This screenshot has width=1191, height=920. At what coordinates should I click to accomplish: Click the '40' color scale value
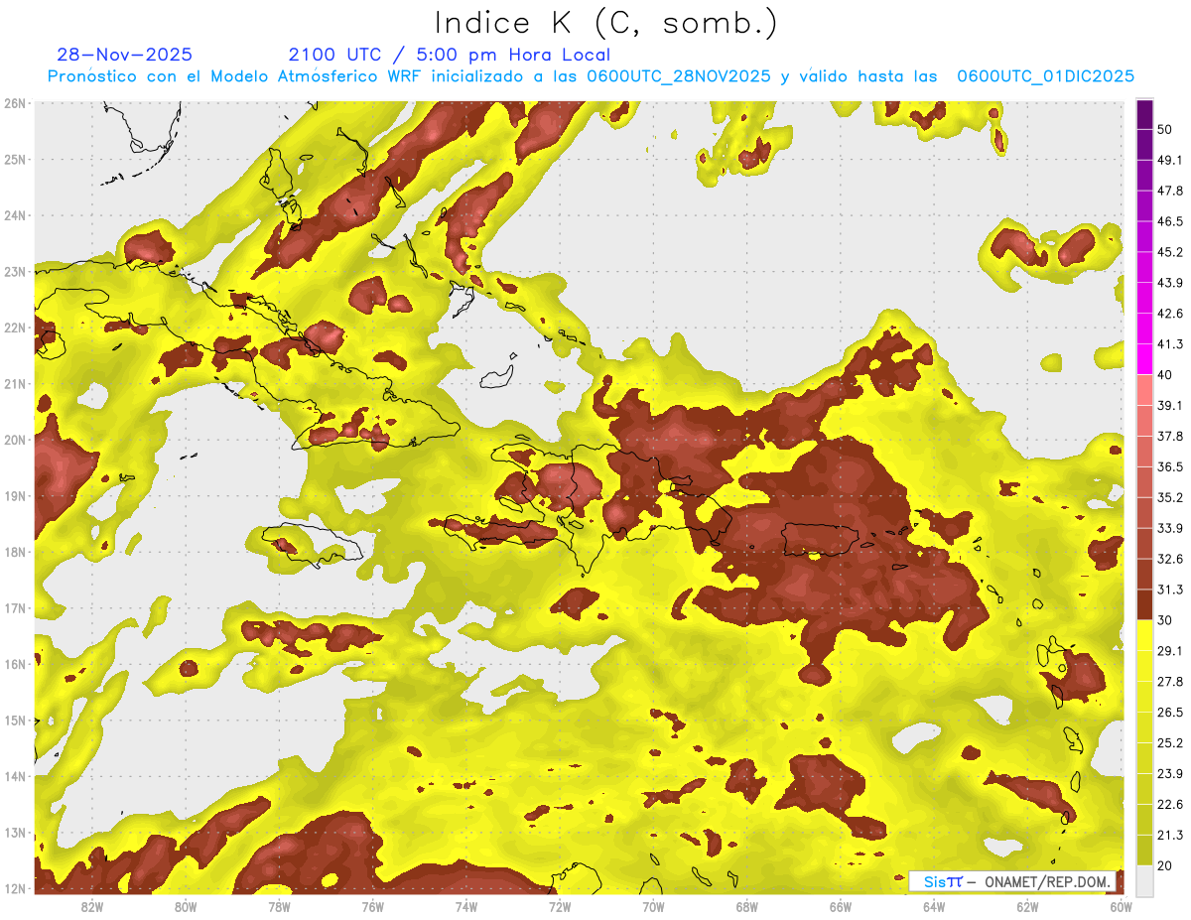[1165, 375]
